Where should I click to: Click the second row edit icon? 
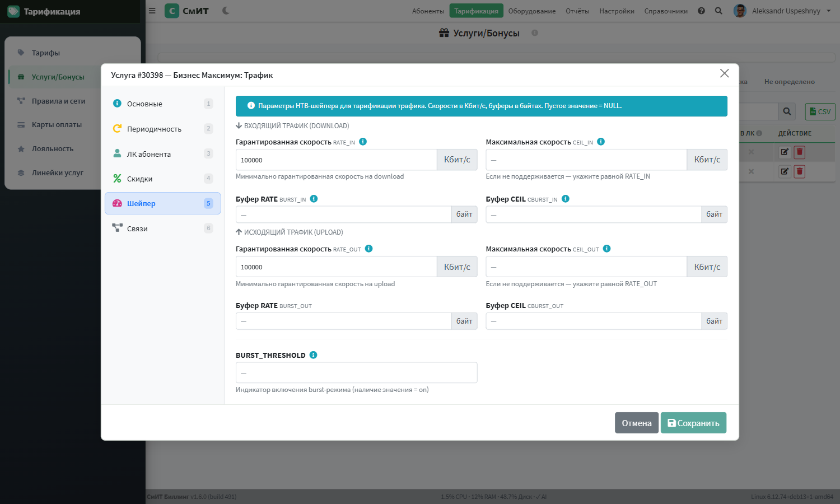coord(785,171)
